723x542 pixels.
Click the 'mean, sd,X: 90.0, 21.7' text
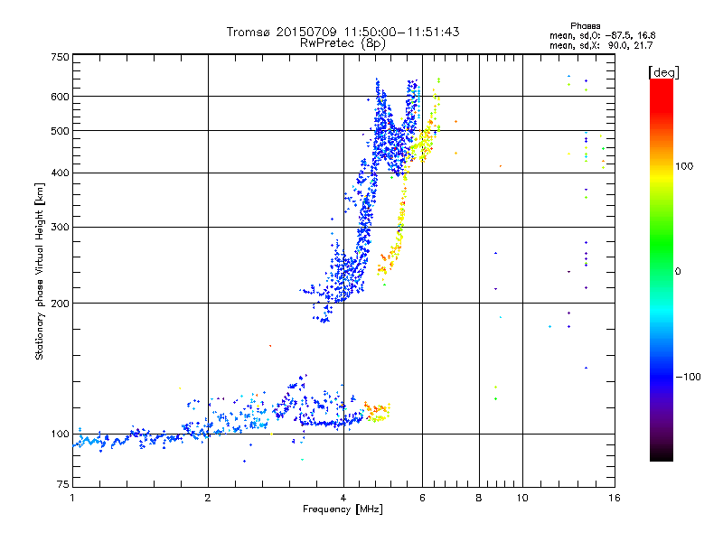tap(601, 45)
